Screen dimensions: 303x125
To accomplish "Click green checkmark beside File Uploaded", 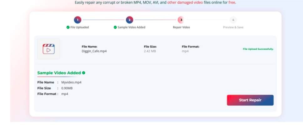I will [x=68, y=27].
